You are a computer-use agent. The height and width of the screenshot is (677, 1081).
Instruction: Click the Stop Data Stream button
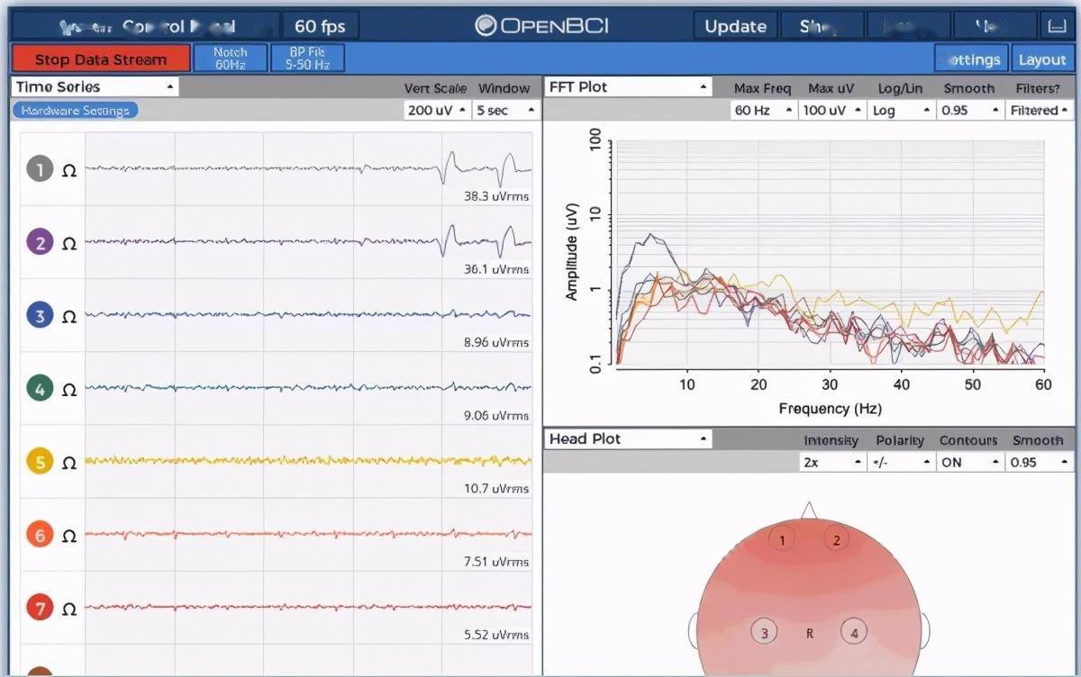point(101,59)
